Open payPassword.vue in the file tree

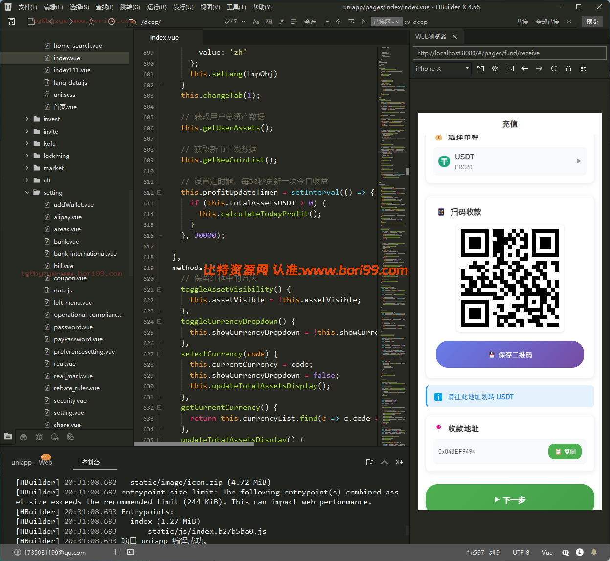tap(78, 339)
